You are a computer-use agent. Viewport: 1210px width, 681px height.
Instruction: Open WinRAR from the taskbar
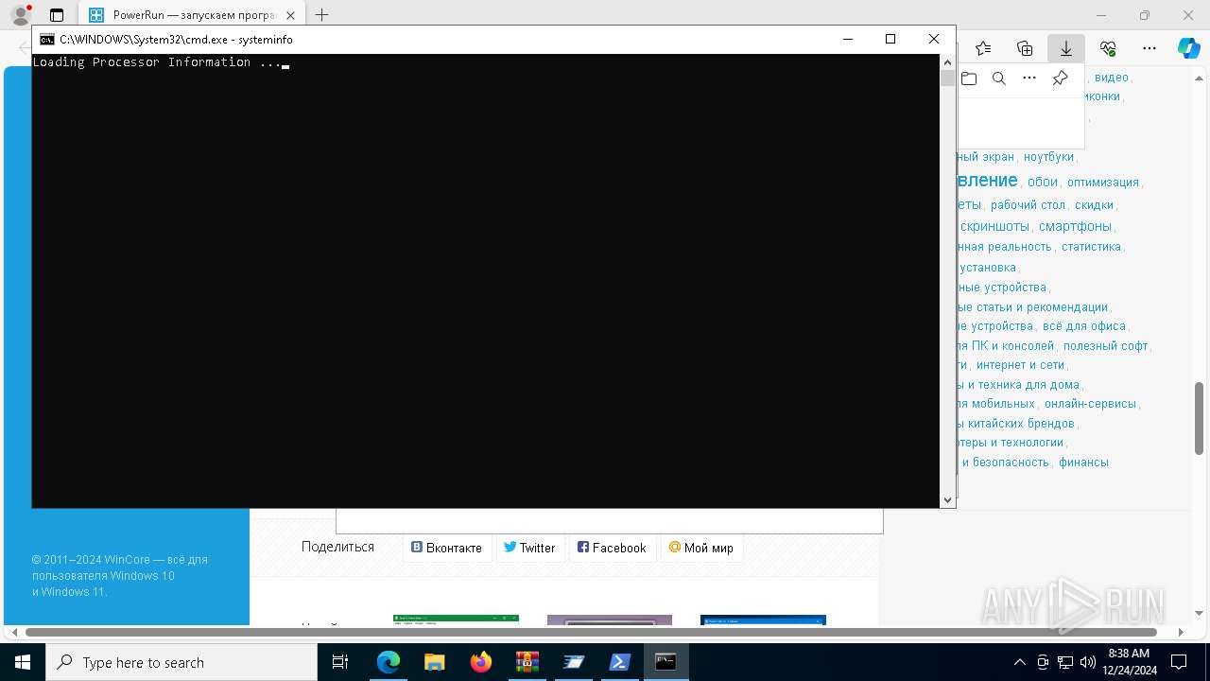[527, 662]
